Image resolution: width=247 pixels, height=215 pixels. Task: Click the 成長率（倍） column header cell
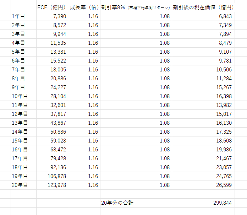[x=84, y=7]
